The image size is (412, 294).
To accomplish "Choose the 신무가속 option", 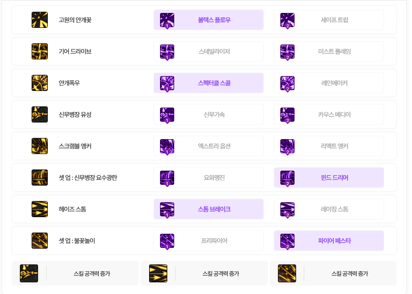I will 209,114.
